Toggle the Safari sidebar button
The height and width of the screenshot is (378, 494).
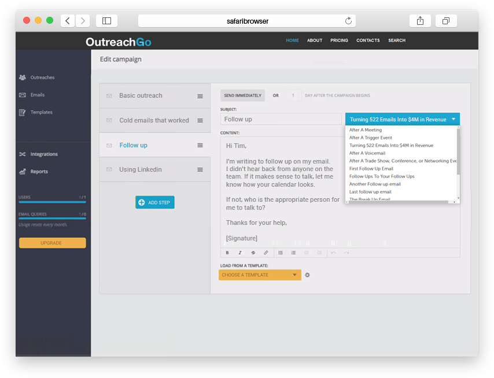pyautogui.click(x=107, y=21)
